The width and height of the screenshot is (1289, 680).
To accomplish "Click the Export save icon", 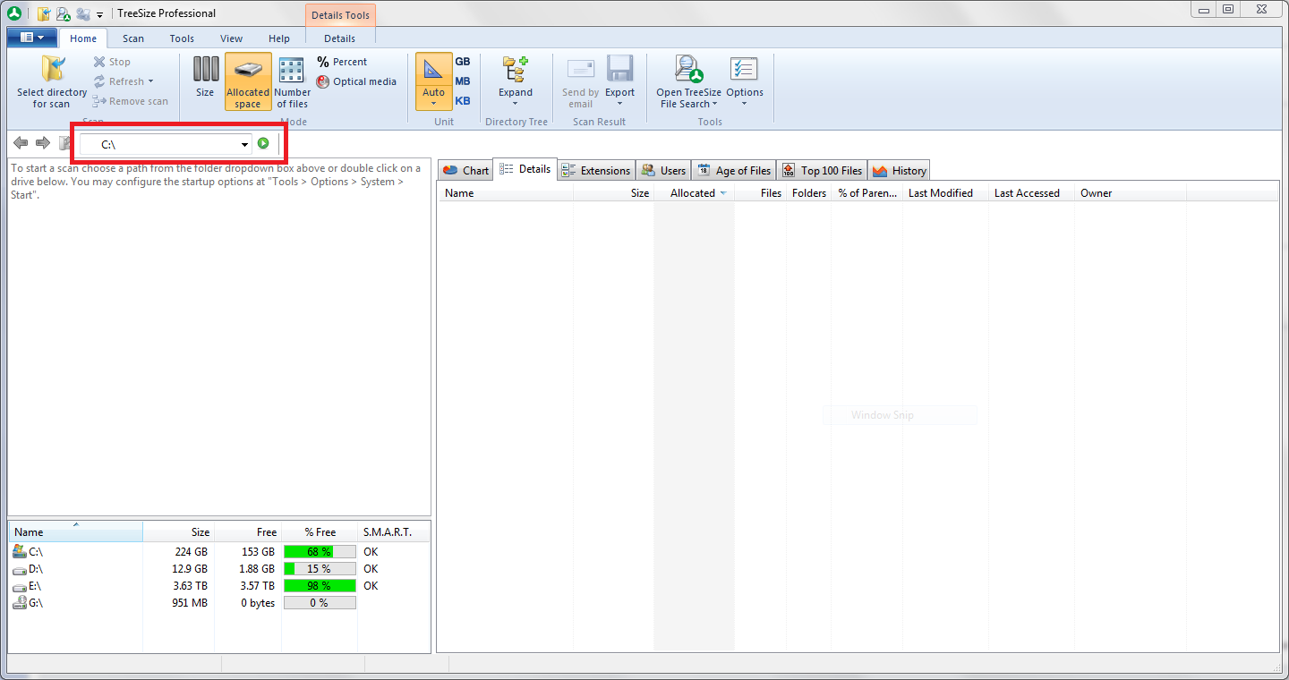I will click(619, 71).
